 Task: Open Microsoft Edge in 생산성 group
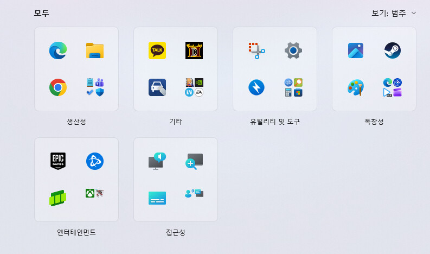pyautogui.click(x=58, y=50)
